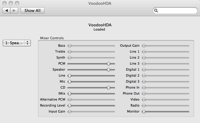This screenshot has height=123, width=200.
Task: Click the back navigation arrow
Action: pos(7,10)
